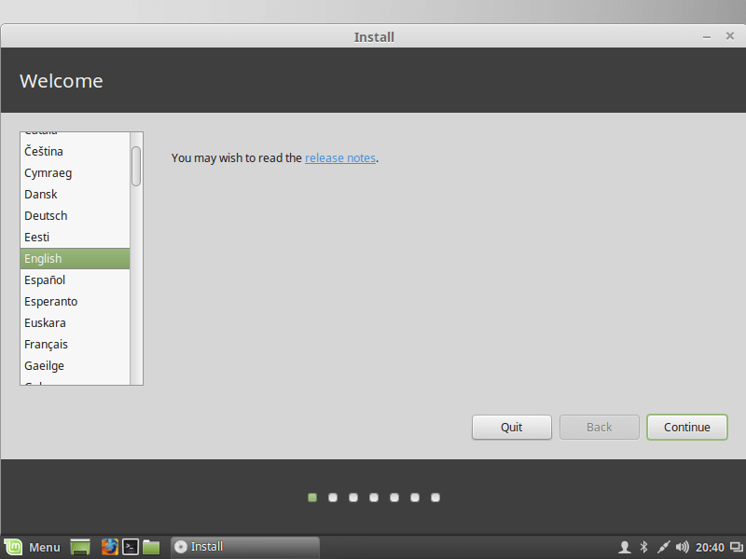Select Čeština in the language list
This screenshot has height=559, width=746.
(75, 151)
